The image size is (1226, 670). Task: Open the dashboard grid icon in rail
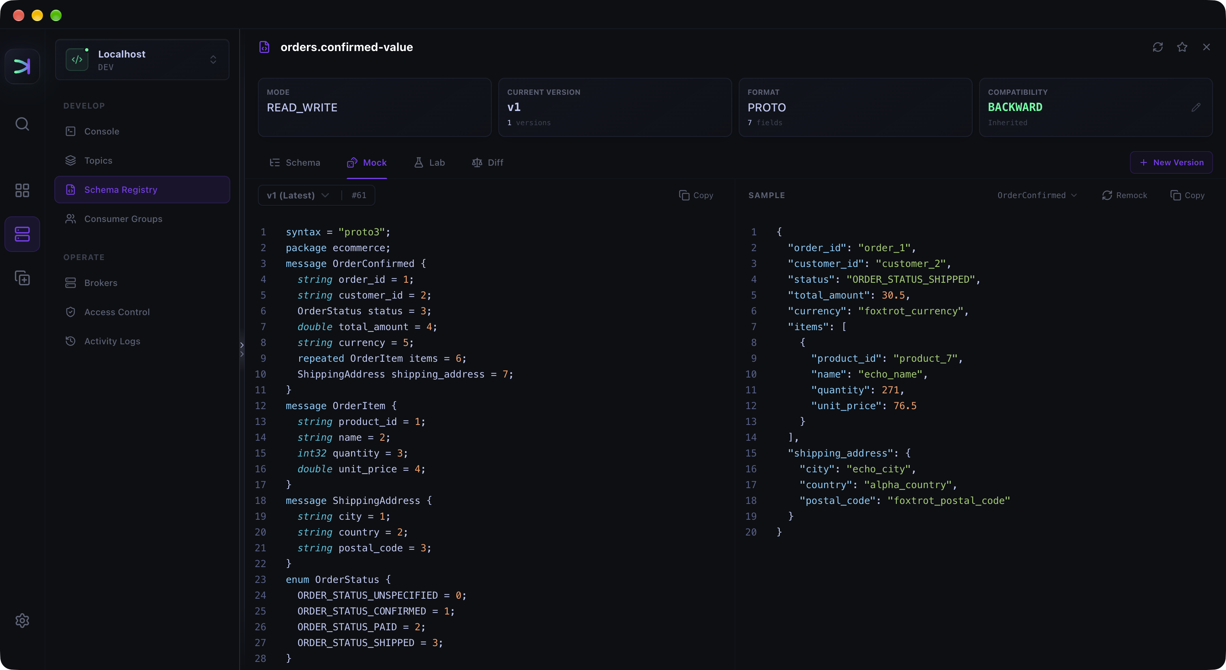pyautogui.click(x=22, y=190)
